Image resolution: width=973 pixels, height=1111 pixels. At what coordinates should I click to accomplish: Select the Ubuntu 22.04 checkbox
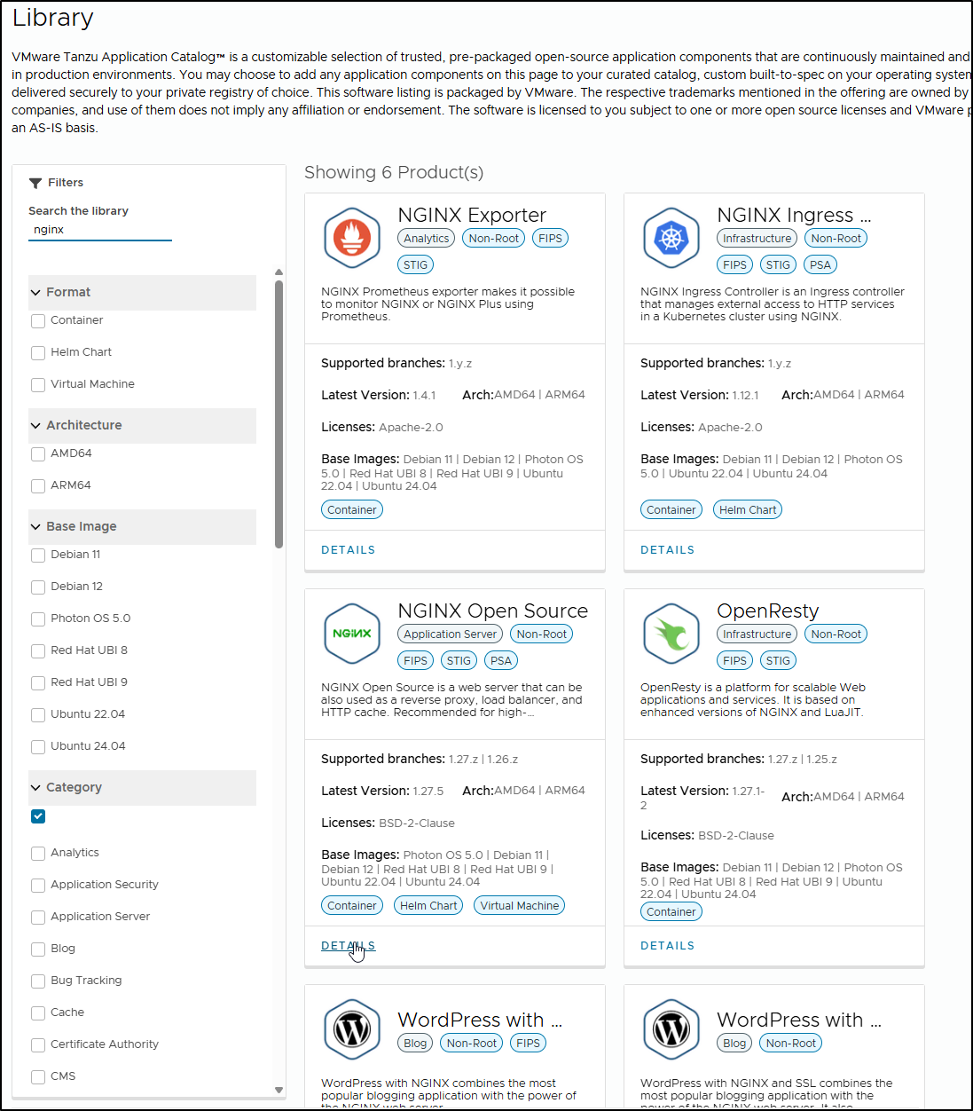pos(38,715)
